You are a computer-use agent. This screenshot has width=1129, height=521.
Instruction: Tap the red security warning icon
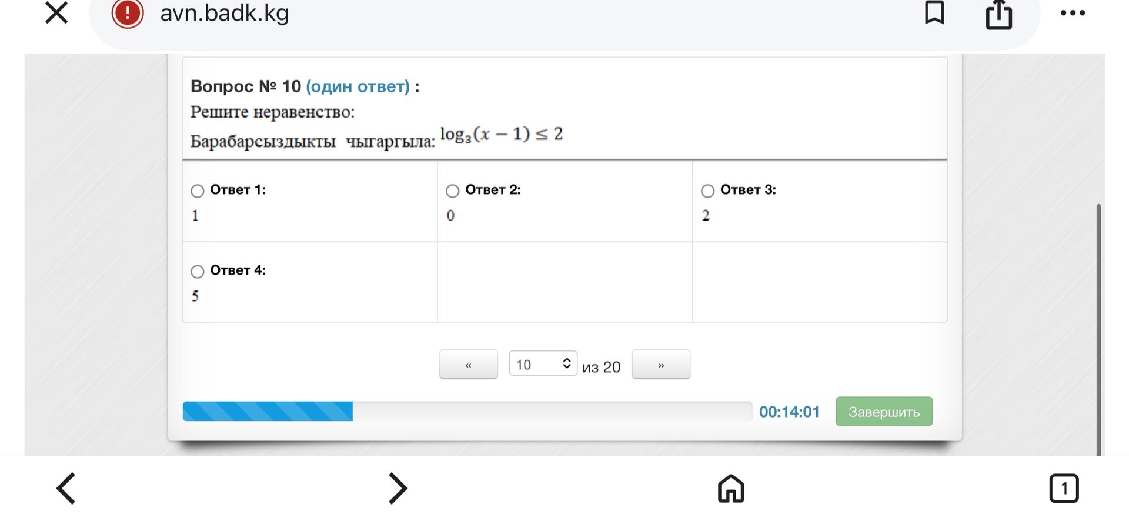pyautogui.click(x=128, y=14)
